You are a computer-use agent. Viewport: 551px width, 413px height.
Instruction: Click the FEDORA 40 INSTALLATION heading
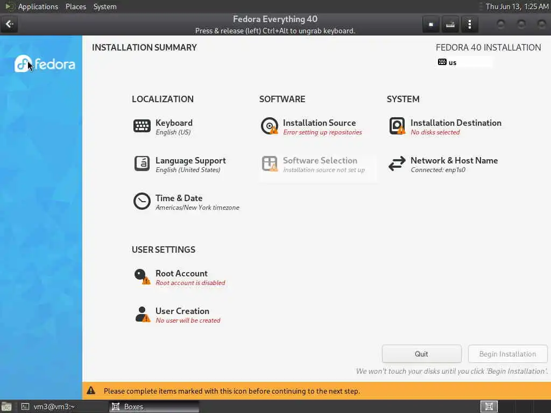[x=488, y=47]
